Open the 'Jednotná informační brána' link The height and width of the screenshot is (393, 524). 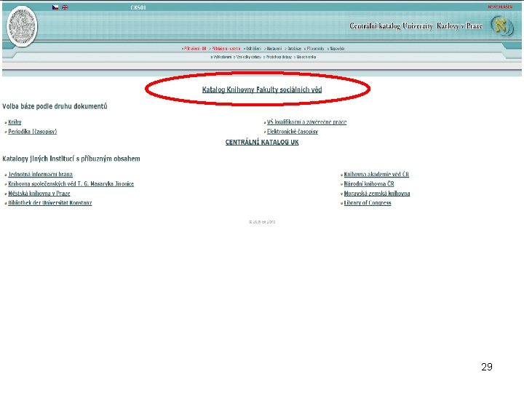click(x=41, y=174)
